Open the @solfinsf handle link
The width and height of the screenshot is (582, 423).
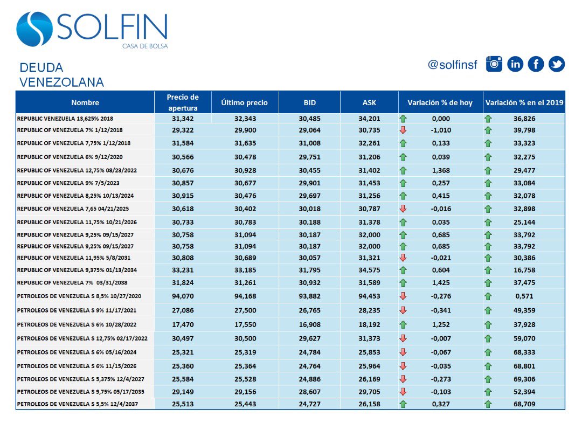pos(453,65)
